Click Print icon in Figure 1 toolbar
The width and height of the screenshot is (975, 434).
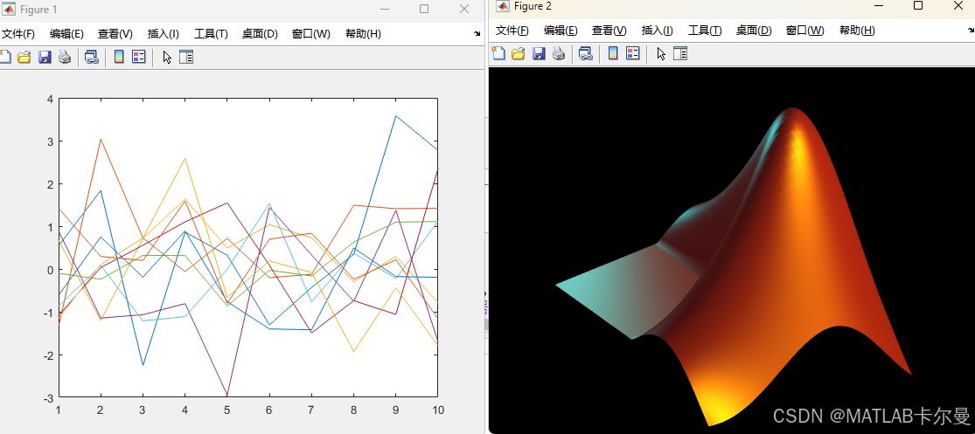click(65, 57)
